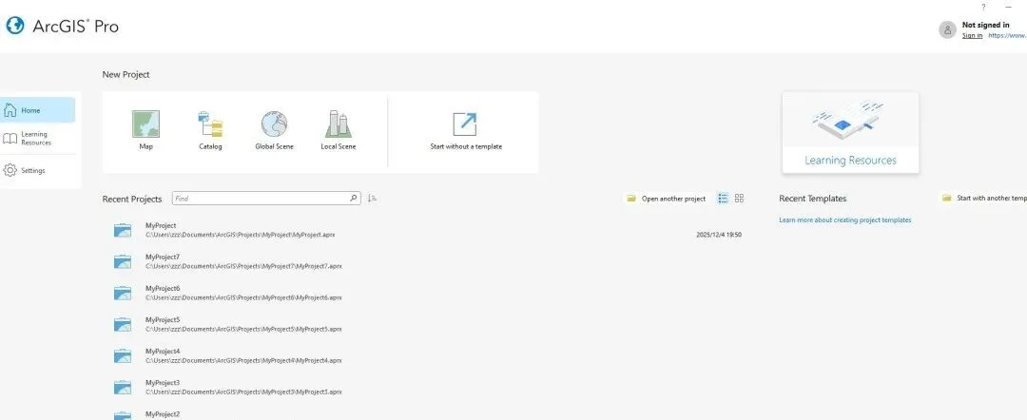
Task: Click the Sign in link
Action: (972, 35)
